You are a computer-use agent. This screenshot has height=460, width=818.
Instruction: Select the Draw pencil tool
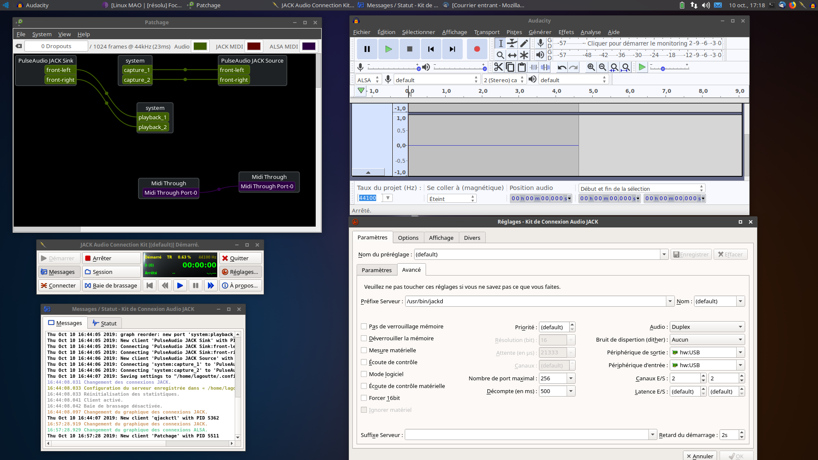[x=524, y=43]
